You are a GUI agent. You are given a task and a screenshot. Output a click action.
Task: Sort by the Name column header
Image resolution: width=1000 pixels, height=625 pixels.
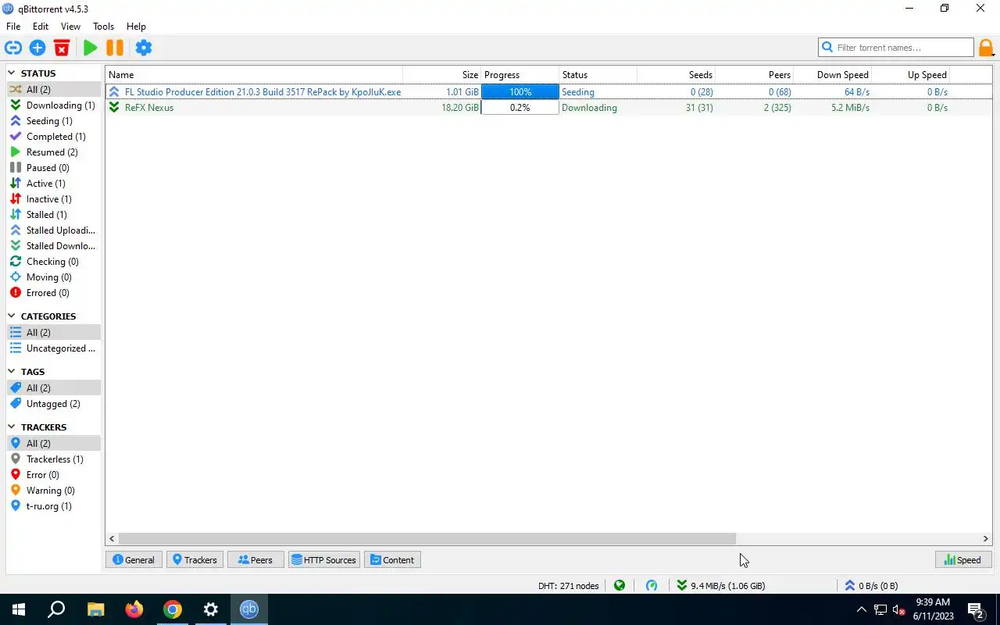(254, 75)
